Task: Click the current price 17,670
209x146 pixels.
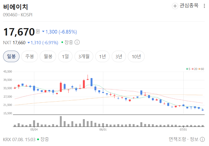Action: [x=19, y=32]
